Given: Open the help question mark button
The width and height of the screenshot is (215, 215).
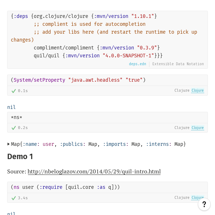Looking at the screenshot, I should (204, 204).
